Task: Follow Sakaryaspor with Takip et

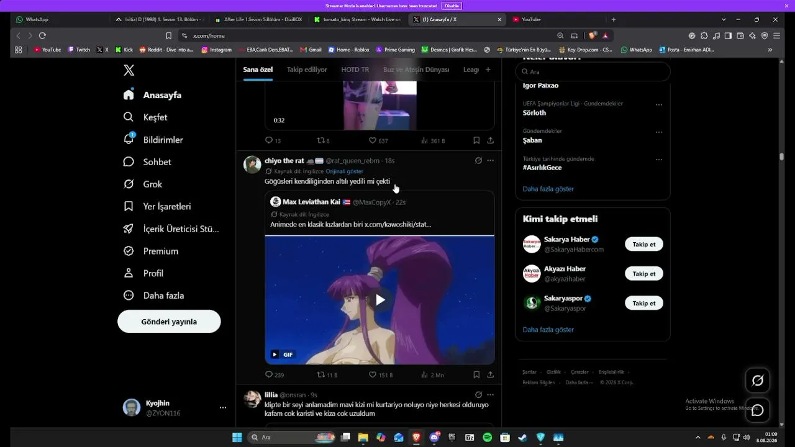Action: (644, 303)
